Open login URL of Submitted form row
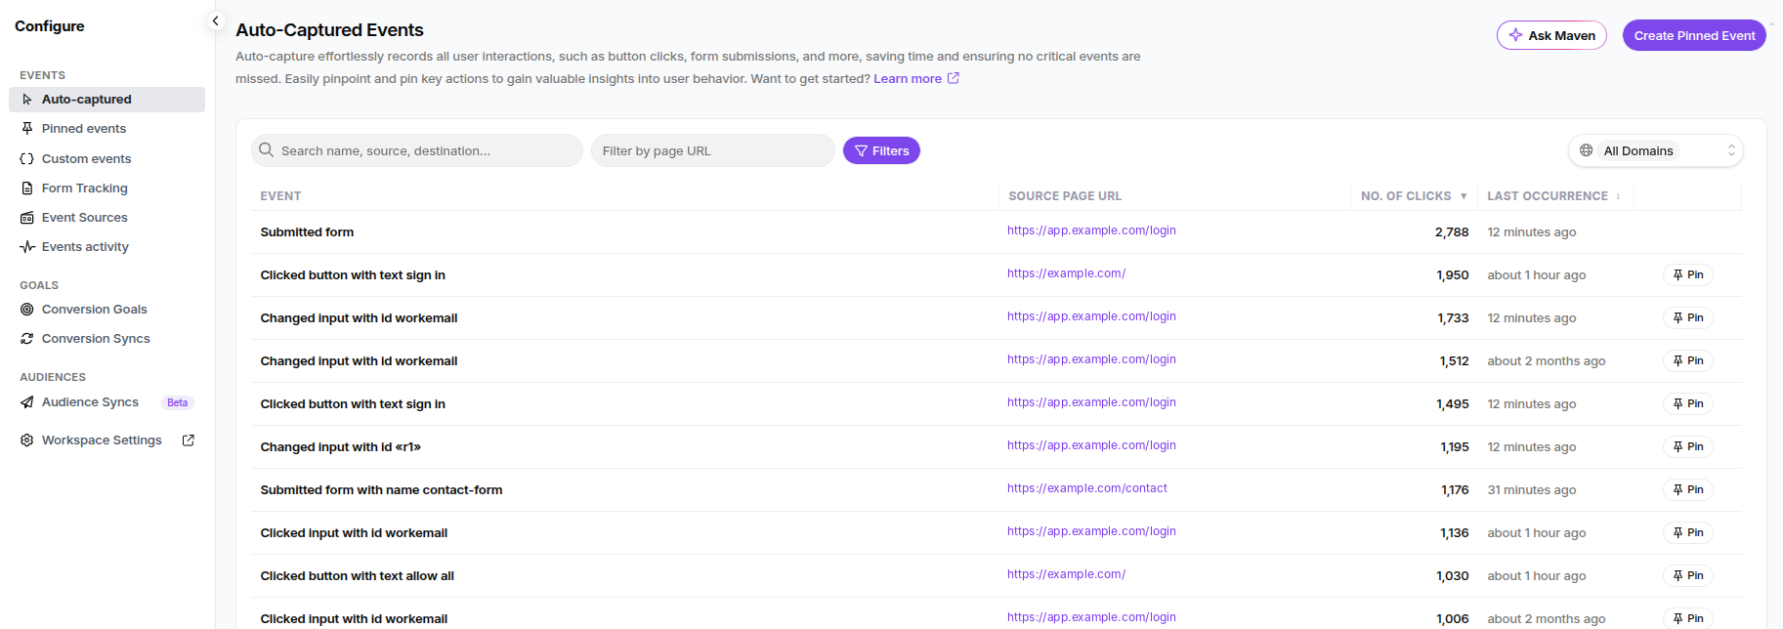Screen dimensions: 1783x629 point(1091,231)
